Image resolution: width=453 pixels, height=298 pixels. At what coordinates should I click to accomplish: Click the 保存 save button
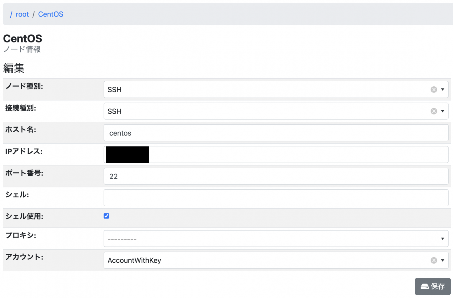432,286
